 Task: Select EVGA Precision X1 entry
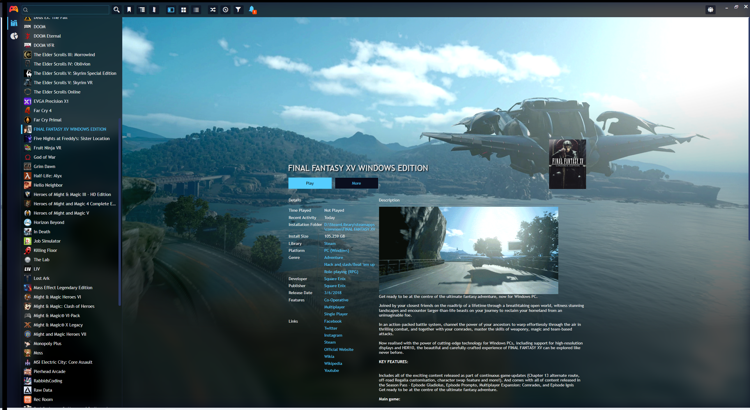[71, 101]
